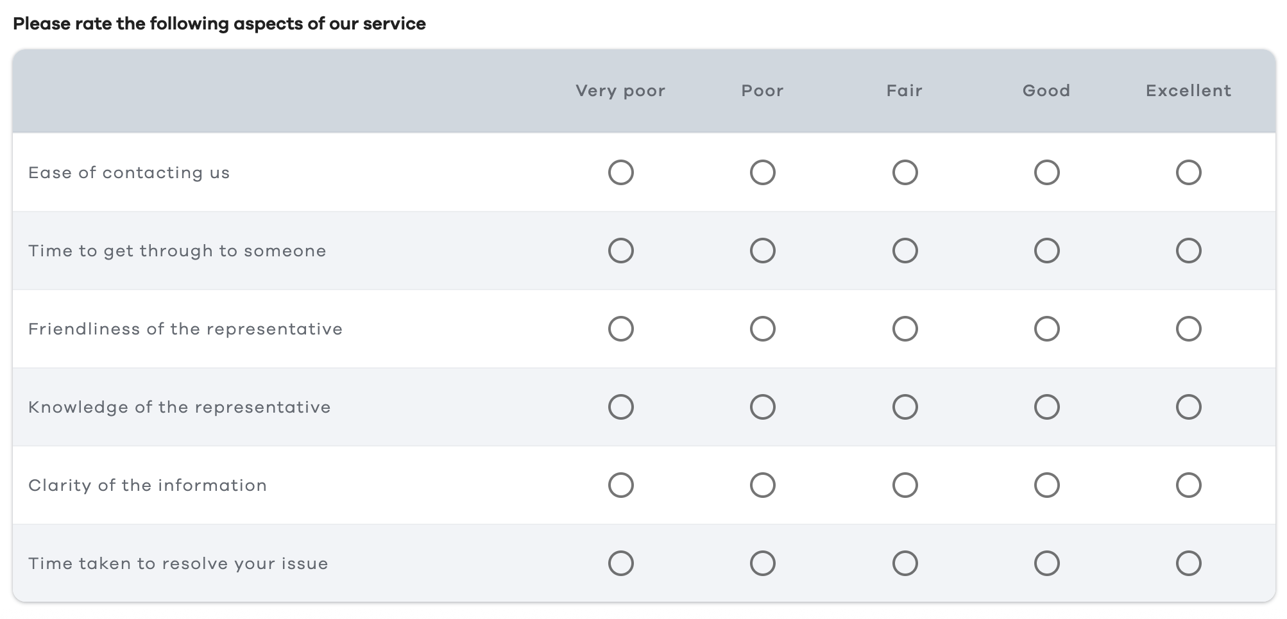
Task: Select Very poor for Clarity of information
Action: point(620,485)
